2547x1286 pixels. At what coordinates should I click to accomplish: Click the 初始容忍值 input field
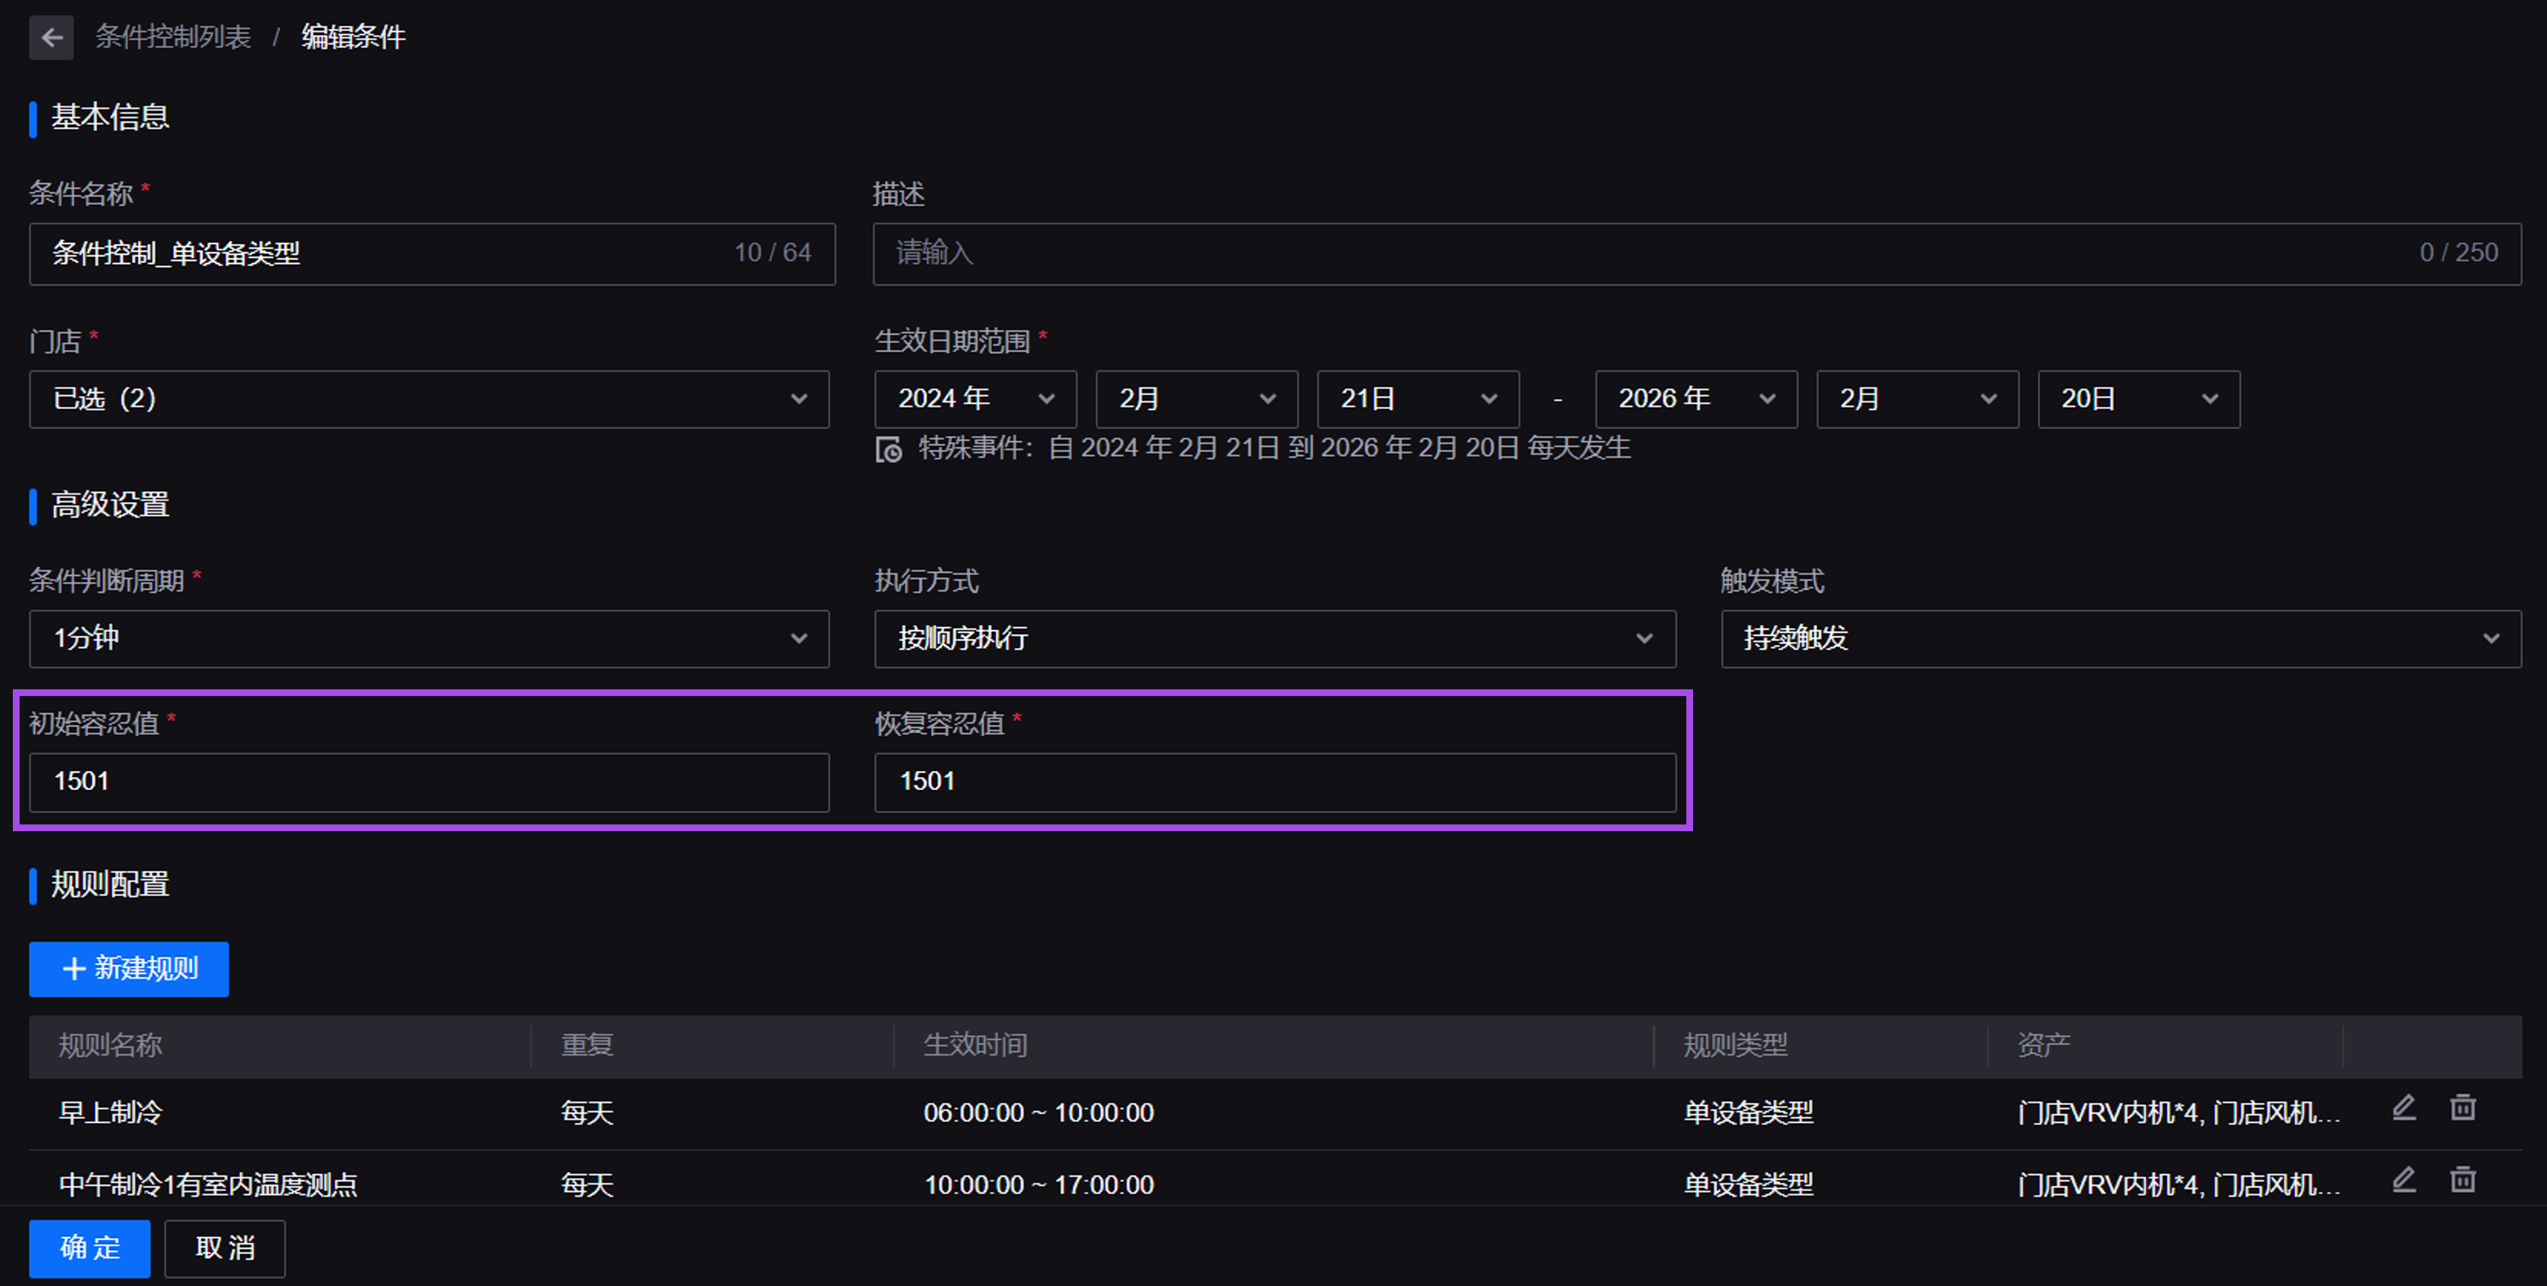(x=428, y=782)
